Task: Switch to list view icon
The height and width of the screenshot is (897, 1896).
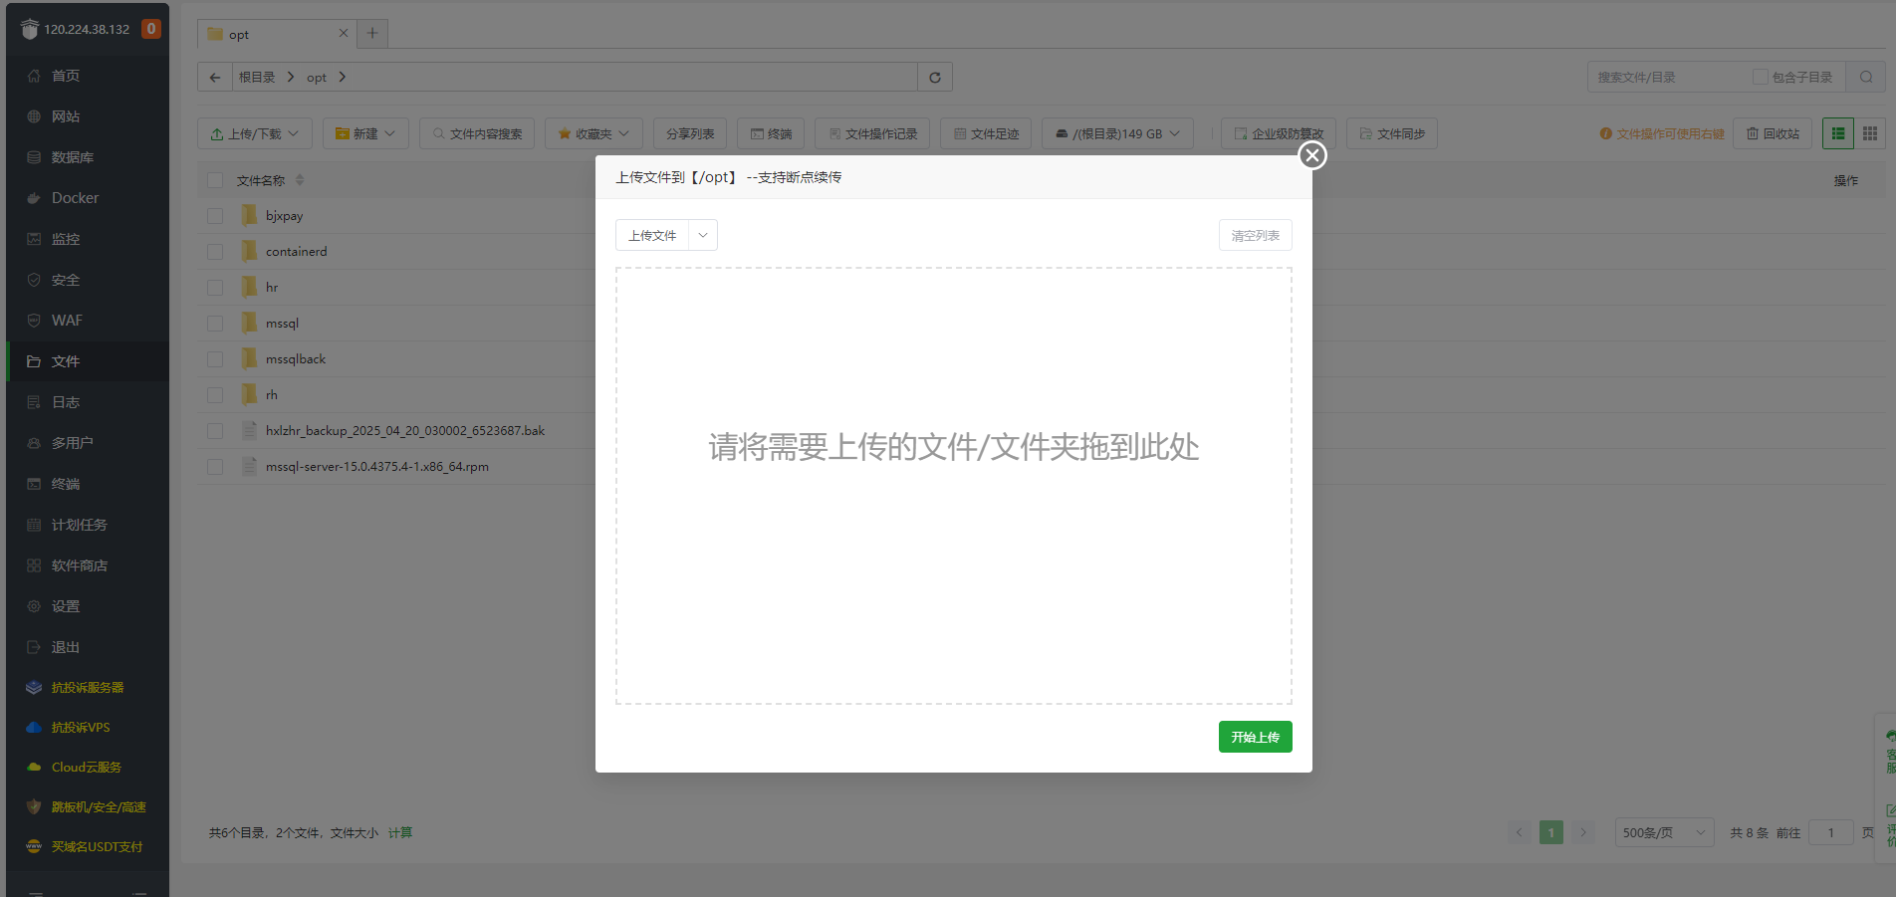Action: click(x=1838, y=133)
